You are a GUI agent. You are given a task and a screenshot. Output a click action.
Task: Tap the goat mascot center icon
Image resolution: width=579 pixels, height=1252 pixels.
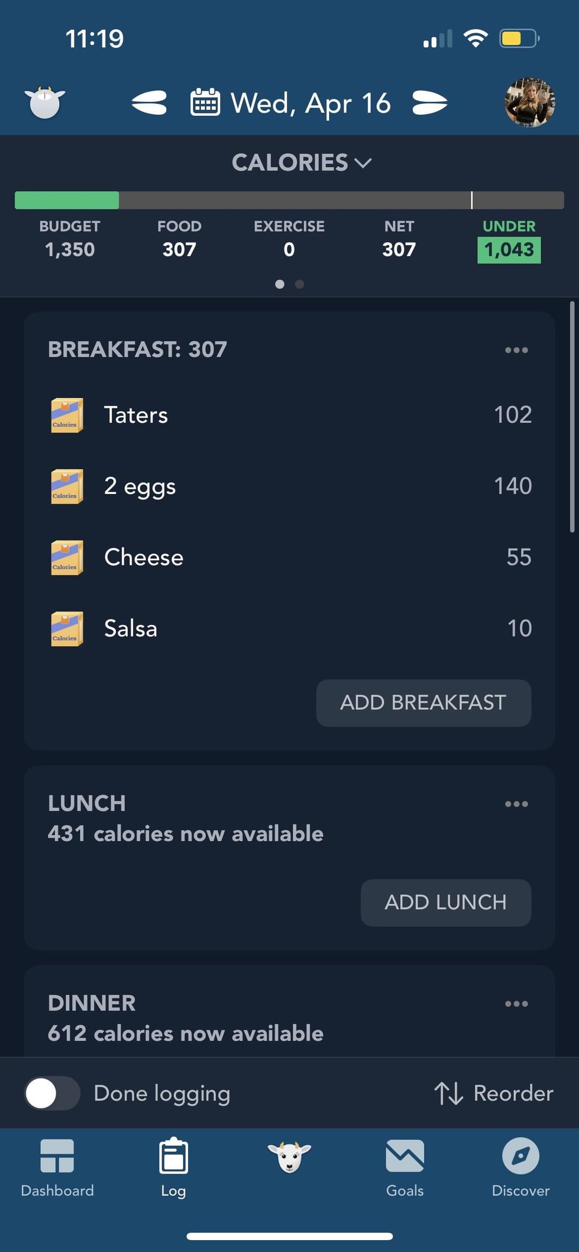[x=289, y=1157]
